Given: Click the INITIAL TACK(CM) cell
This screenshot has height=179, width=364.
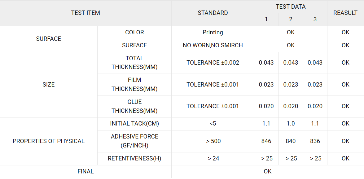Looking at the screenshot, I should [x=134, y=124].
